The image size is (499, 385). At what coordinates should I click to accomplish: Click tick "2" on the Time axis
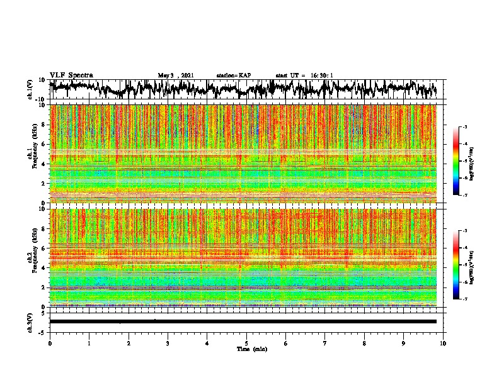(129, 343)
